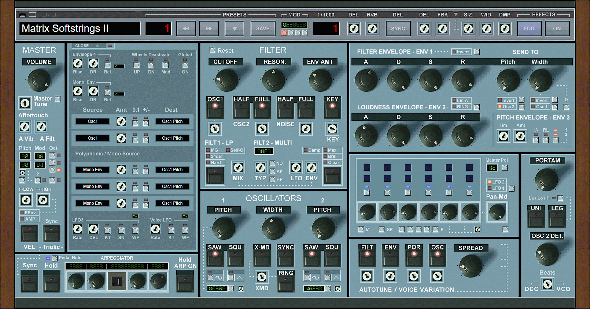This screenshot has width=590, height=309.
Task: Adjust the WID knob
Action: [x=487, y=29]
